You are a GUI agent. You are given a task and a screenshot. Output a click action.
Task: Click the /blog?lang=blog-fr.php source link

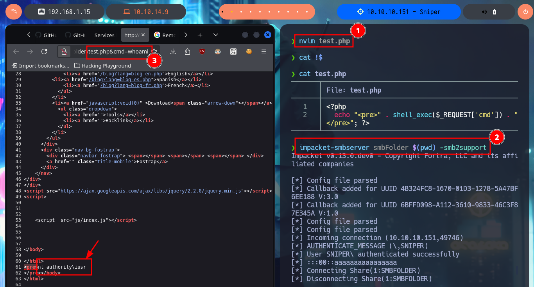click(131, 85)
